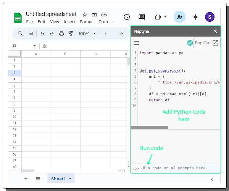Expand the Name box J3 dropdown
This screenshot has height=191, width=229.
click(34, 46)
